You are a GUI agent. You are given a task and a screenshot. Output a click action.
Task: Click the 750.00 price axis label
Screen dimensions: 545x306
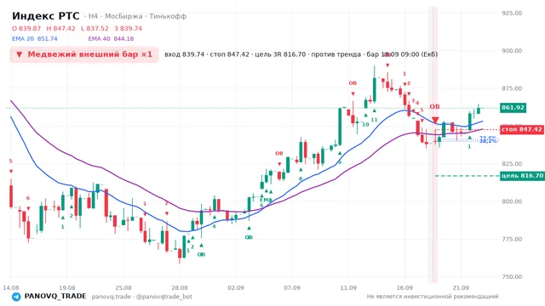(x=512, y=277)
